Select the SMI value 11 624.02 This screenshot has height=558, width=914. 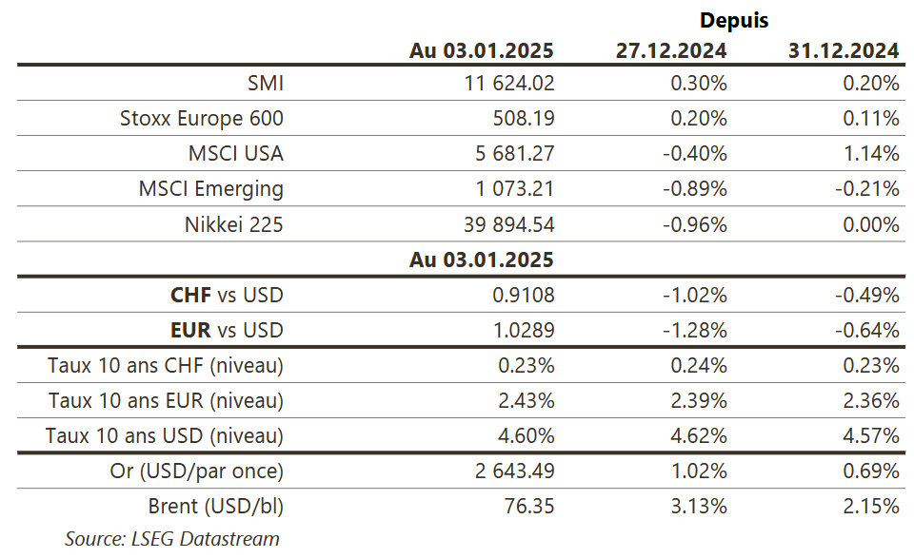[509, 84]
